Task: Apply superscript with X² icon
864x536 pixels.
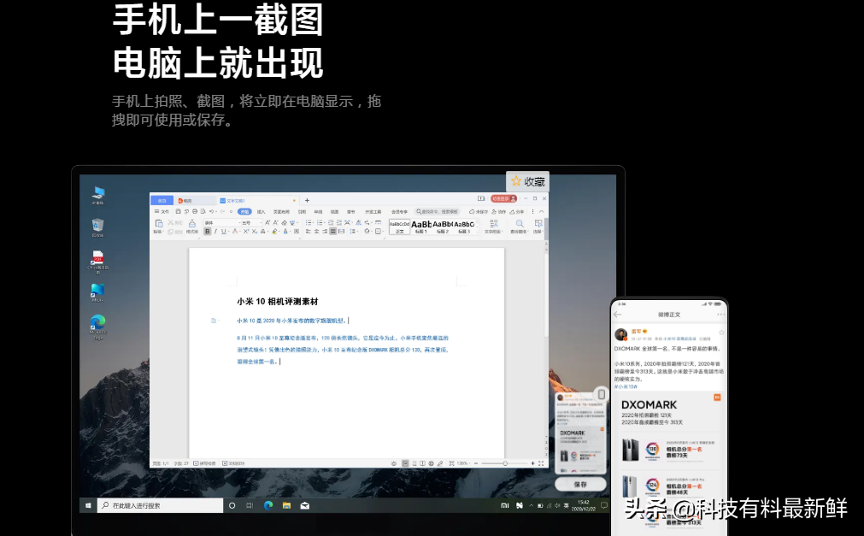Action: (246, 231)
